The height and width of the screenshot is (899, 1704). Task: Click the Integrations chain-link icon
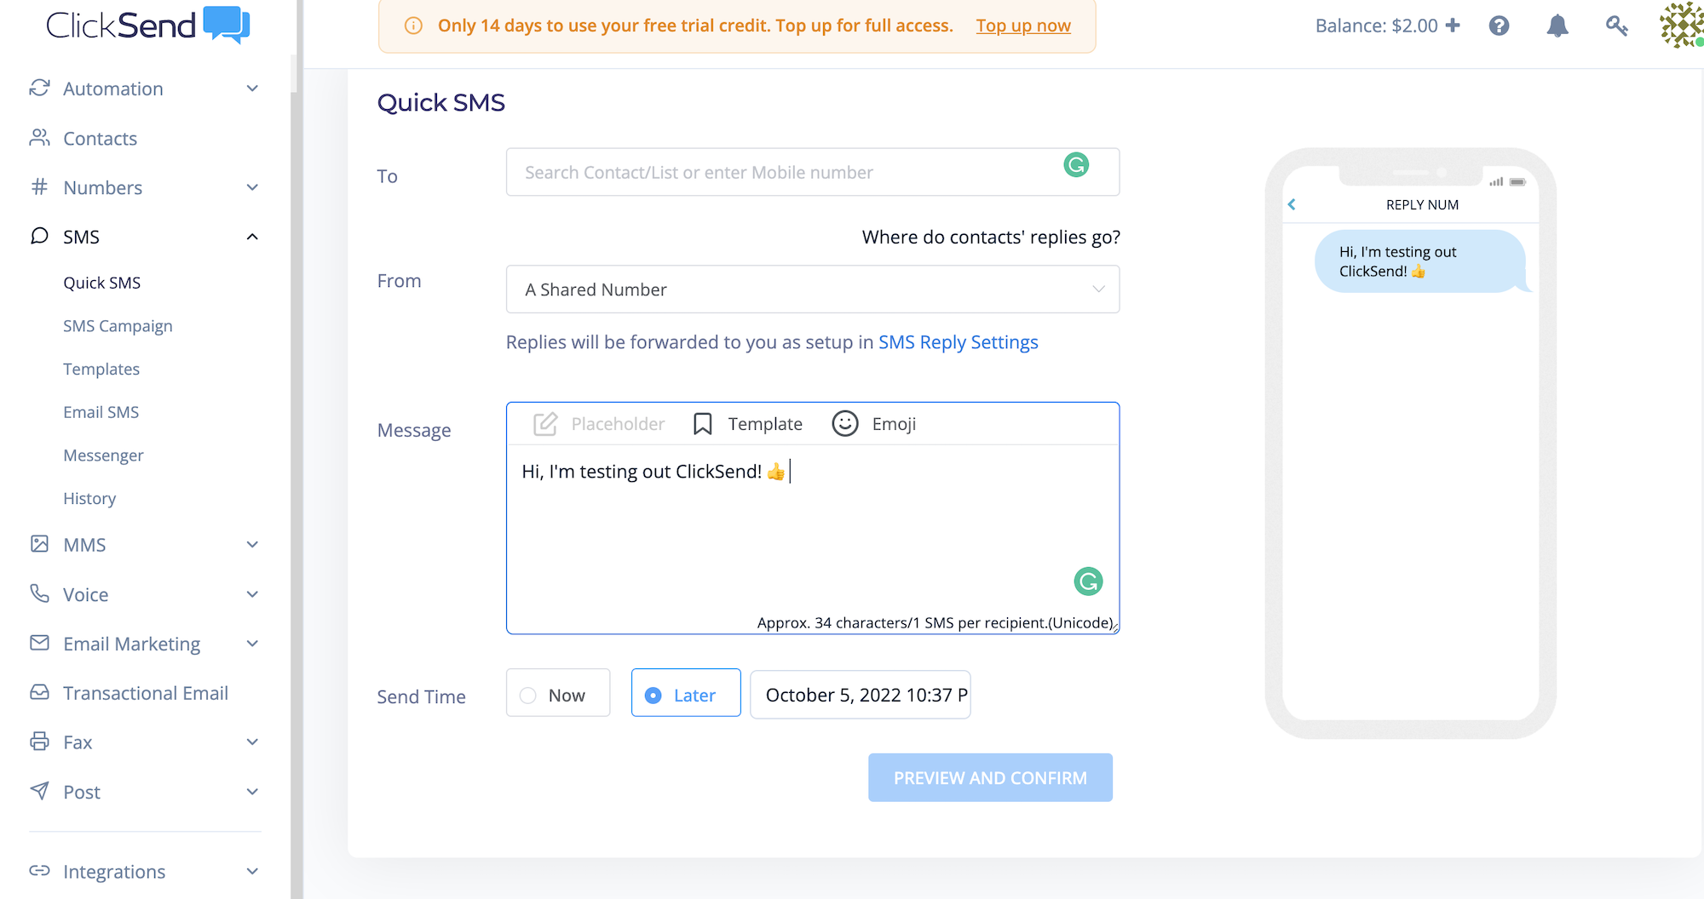coord(39,871)
